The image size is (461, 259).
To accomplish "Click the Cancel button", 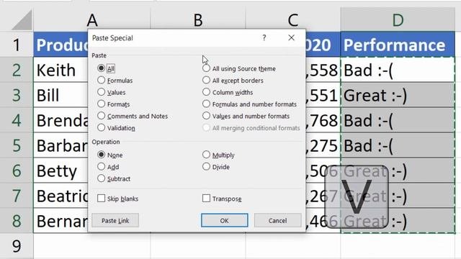I will point(277,220).
